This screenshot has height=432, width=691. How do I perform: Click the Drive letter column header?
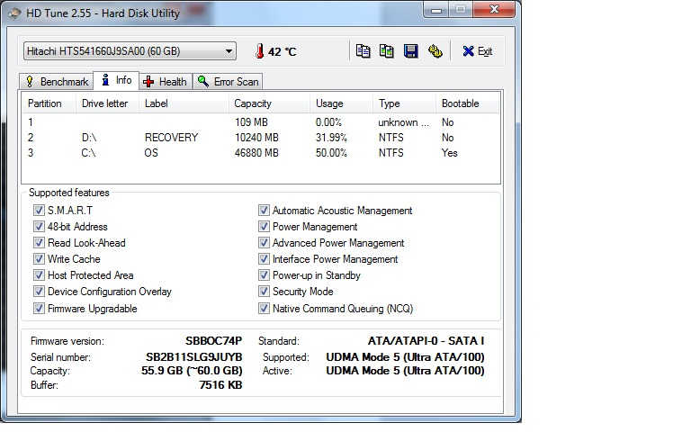click(x=108, y=103)
